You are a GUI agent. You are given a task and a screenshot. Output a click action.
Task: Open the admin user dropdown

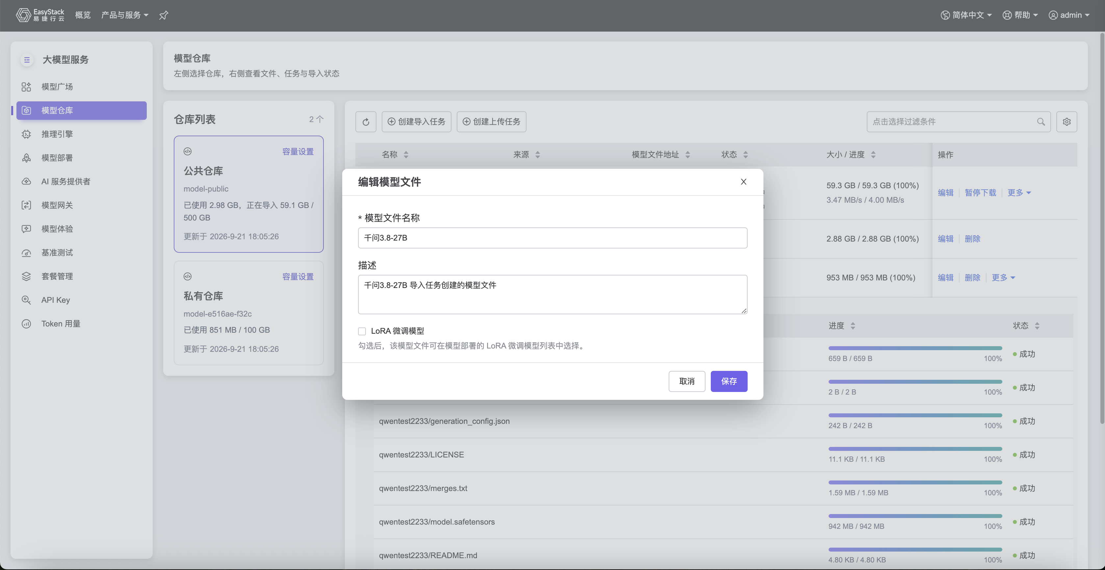tap(1069, 15)
